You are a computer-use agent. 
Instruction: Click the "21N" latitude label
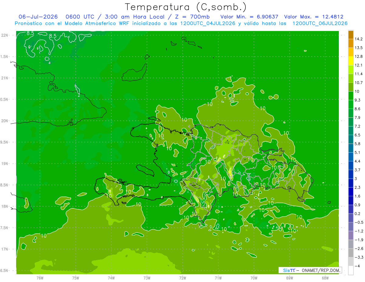(5, 78)
